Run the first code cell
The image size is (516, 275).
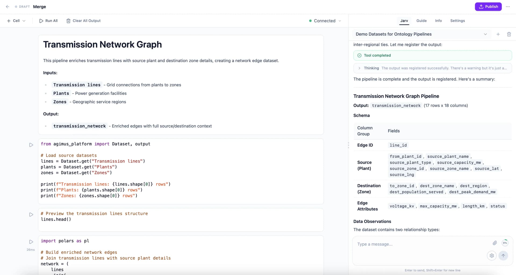click(x=31, y=145)
